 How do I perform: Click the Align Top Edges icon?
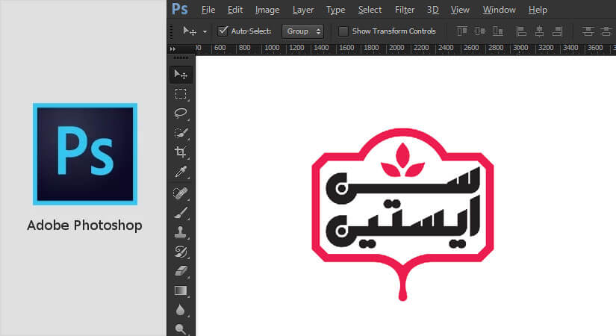462,31
